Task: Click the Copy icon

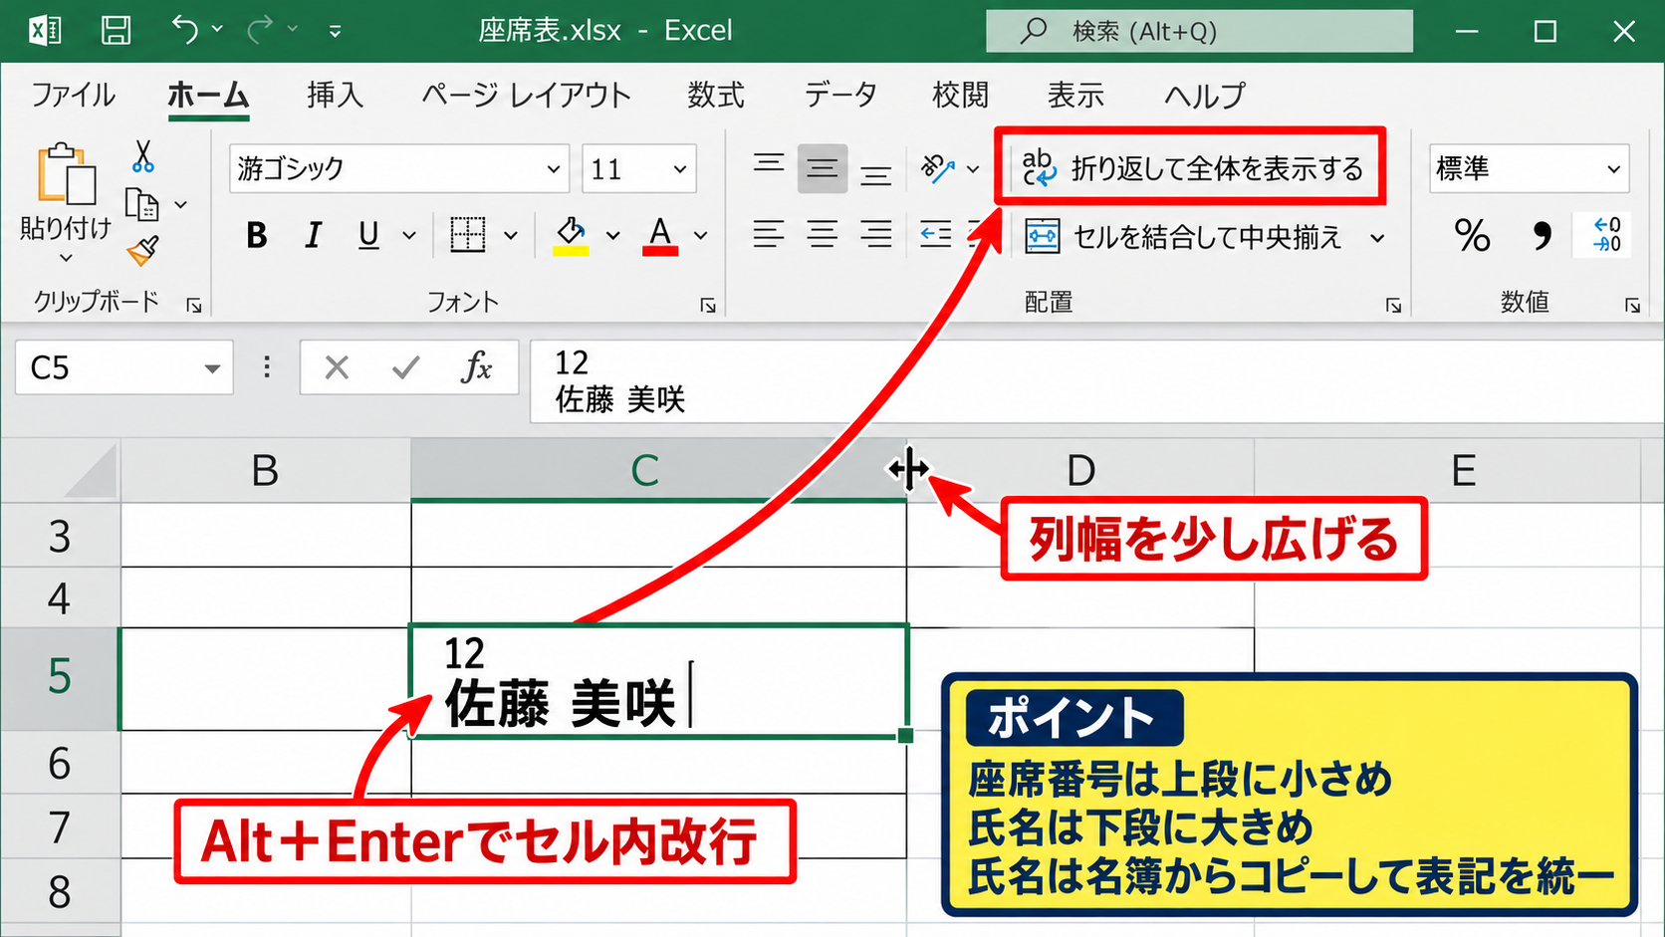Action: coord(142,204)
